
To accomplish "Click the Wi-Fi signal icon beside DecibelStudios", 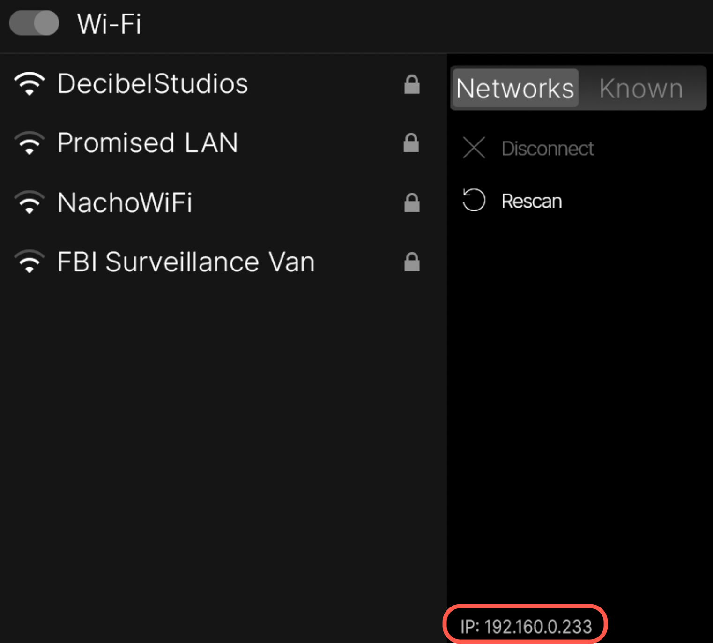I will tap(30, 84).
